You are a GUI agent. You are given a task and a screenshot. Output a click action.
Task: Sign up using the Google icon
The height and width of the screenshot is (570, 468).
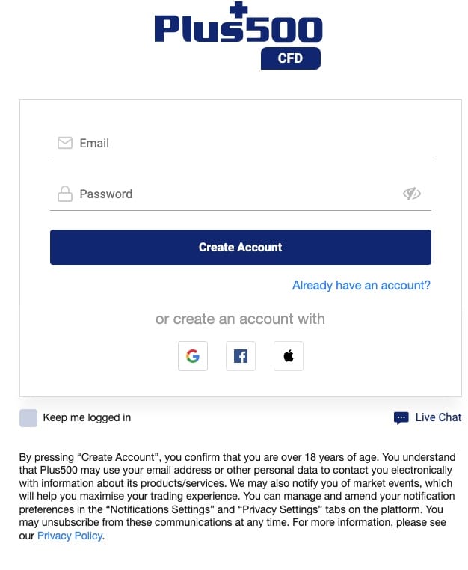point(193,356)
